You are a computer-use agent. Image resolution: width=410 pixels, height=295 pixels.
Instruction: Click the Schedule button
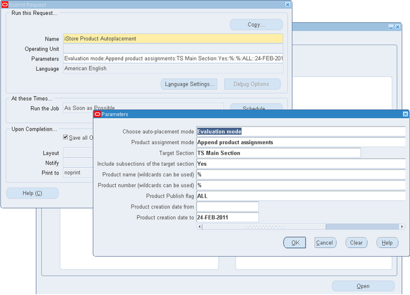point(256,107)
